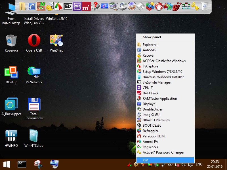Screen dimensions: 227x170
Task: Choose RAMTester Application entry
Action: 165,98
